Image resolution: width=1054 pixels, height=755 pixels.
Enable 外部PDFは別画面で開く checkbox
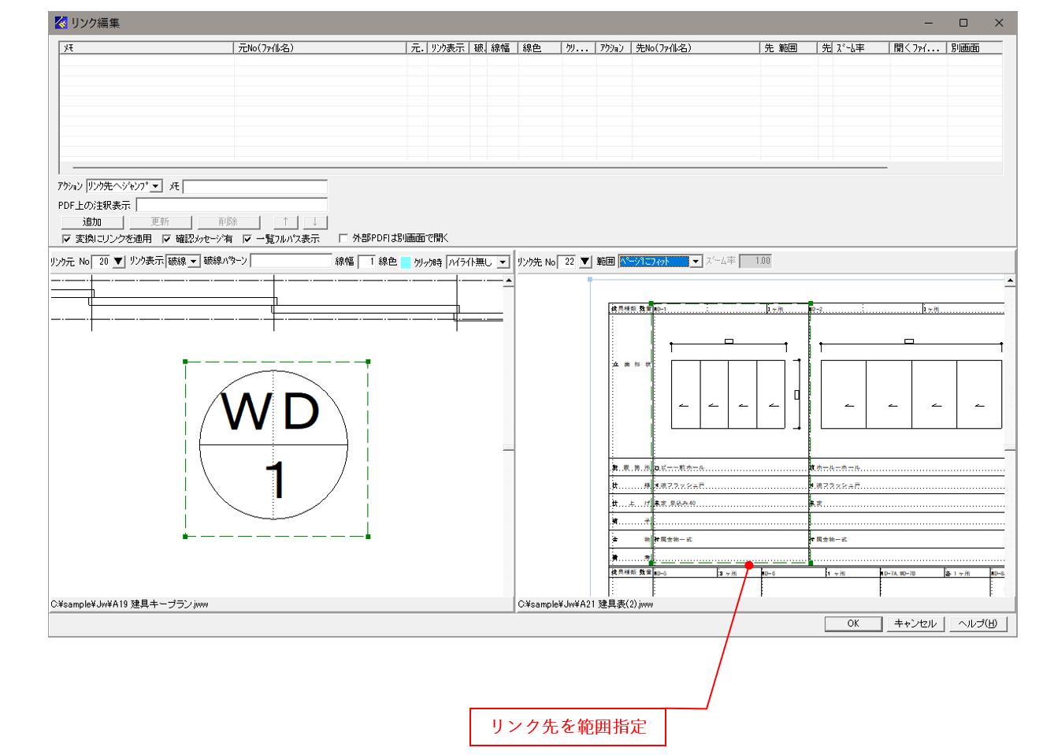(343, 238)
